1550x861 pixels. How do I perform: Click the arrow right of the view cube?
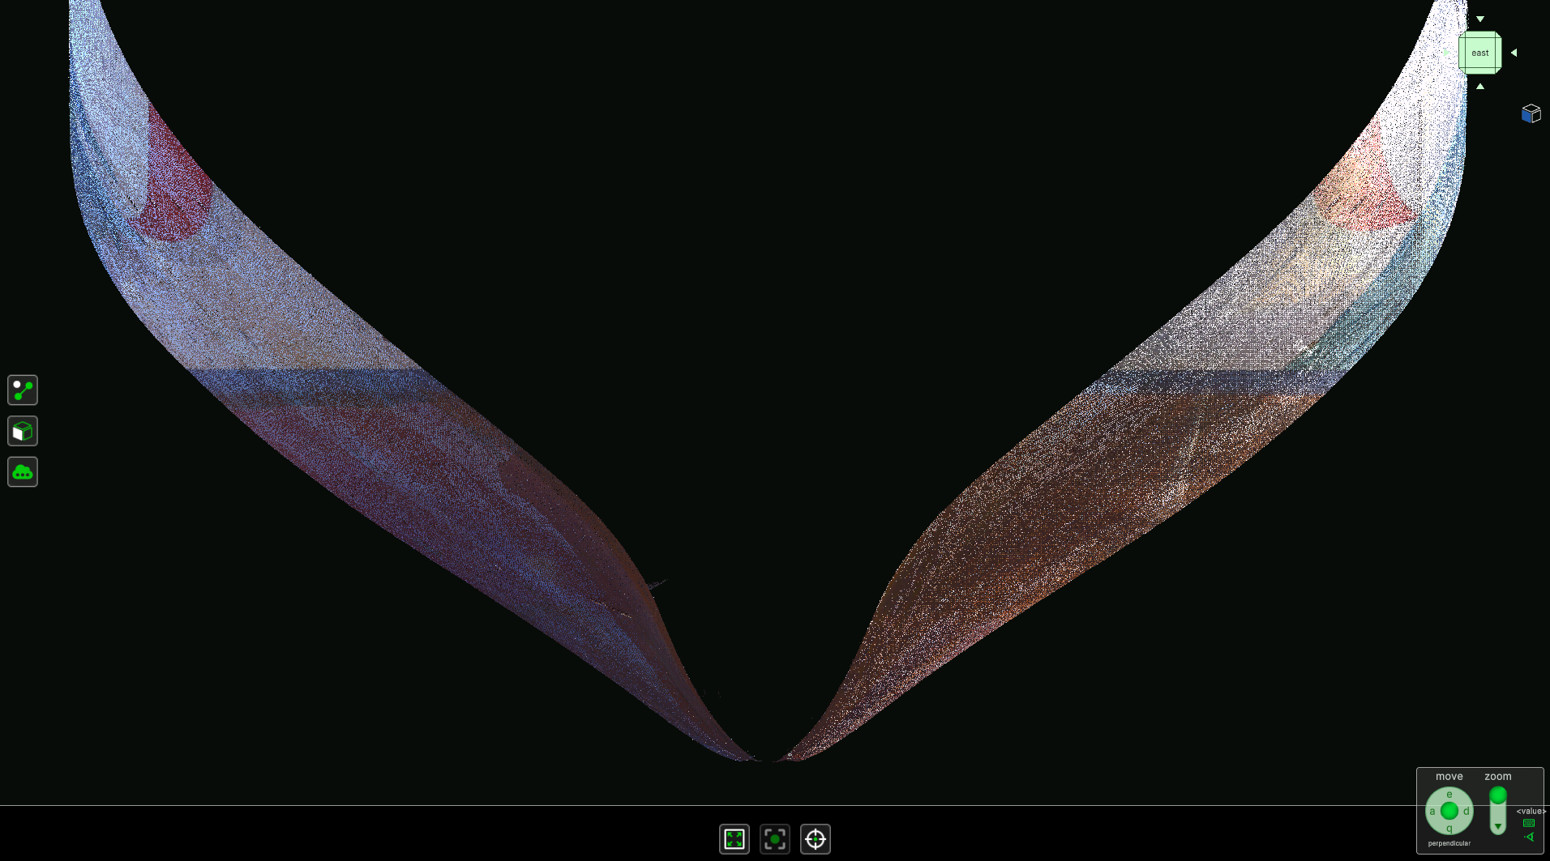click(1514, 53)
